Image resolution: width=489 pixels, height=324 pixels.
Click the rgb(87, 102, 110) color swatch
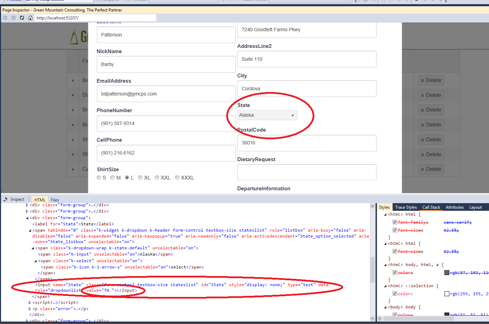[x=447, y=273]
